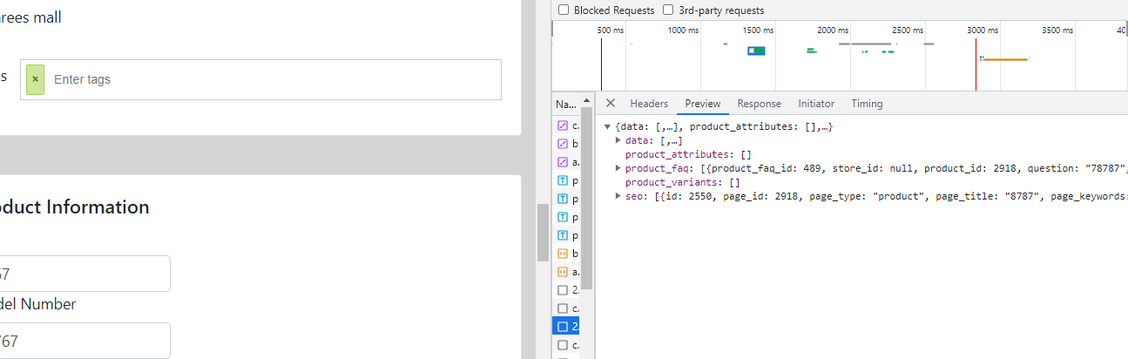Screen dimensions: 1128x359
Task: Click the '1000 ms' timeline label
Action: pyautogui.click(x=683, y=30)
